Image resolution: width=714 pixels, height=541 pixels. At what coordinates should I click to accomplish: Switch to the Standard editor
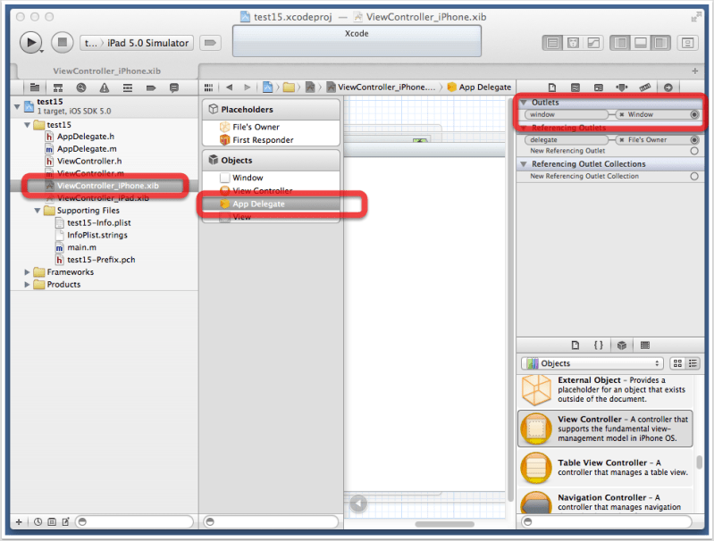point(552,43)
